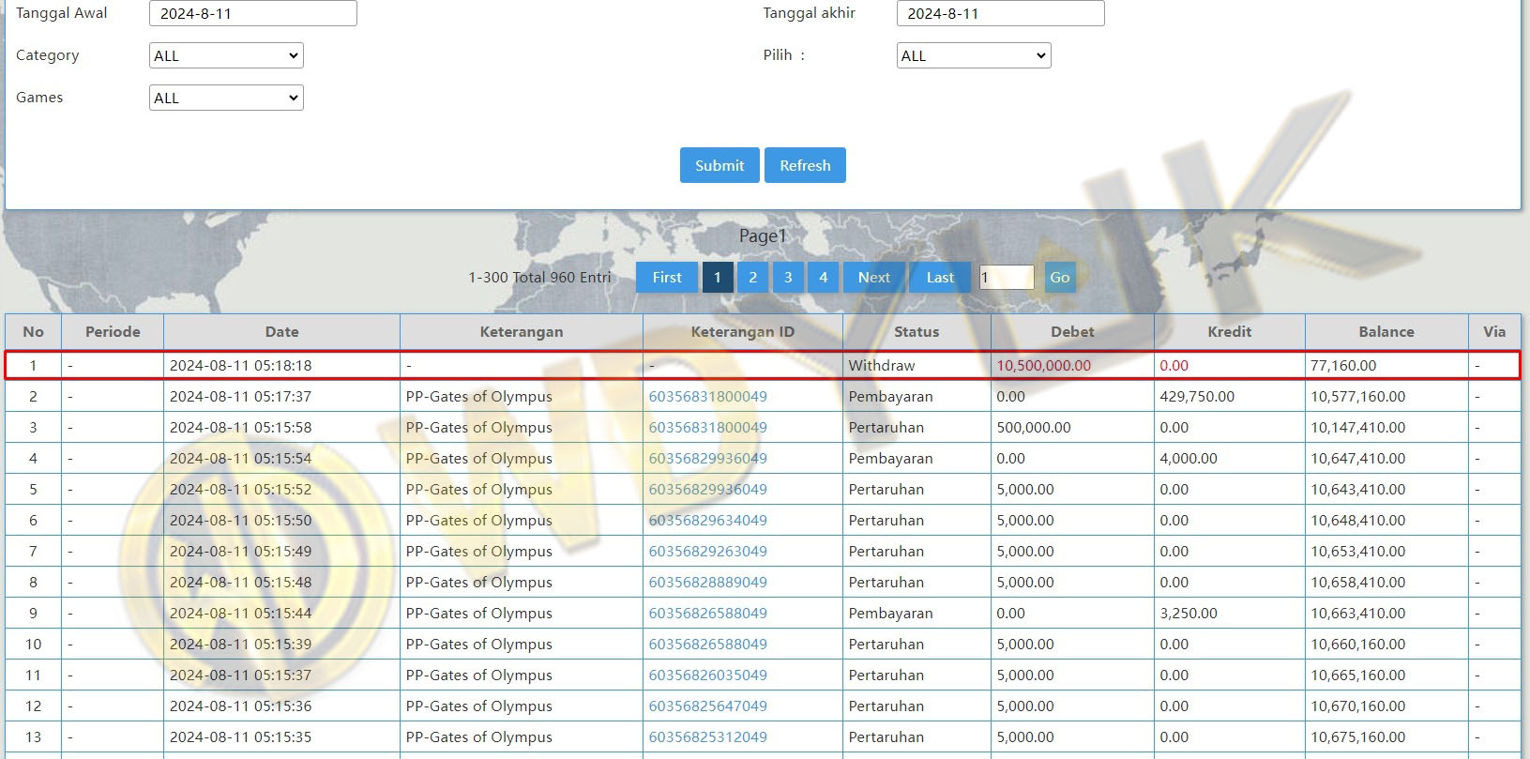The width and height of the screenshot is (1530, 759).
Task: Go to Next page
Action: tap(874, 277)
